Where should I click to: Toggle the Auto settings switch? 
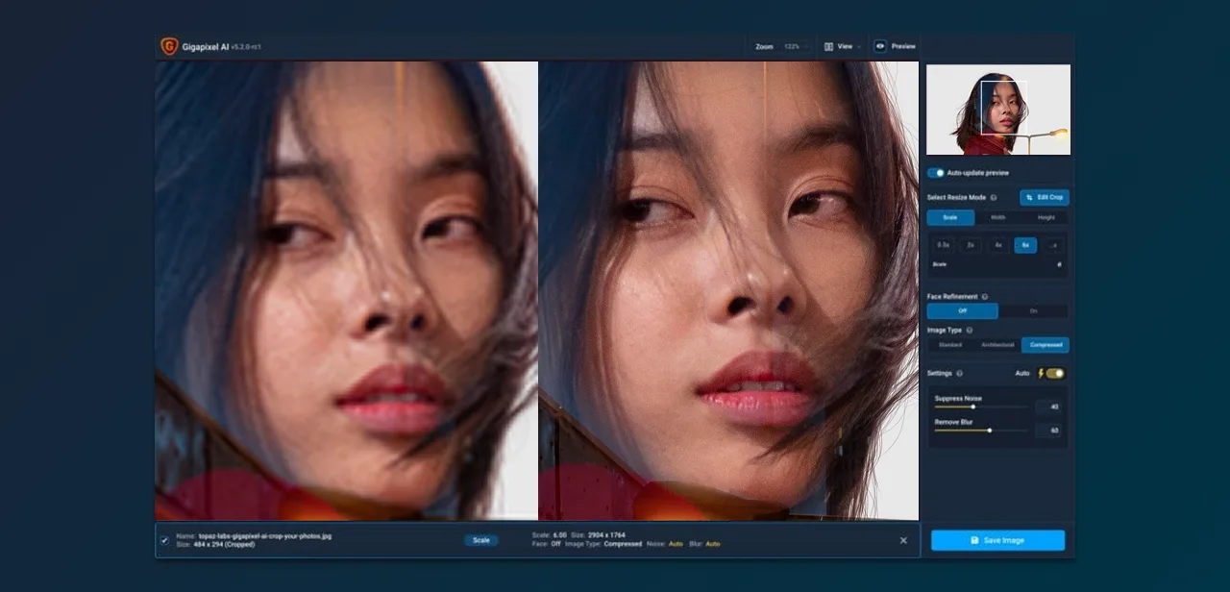point(1055,373)
